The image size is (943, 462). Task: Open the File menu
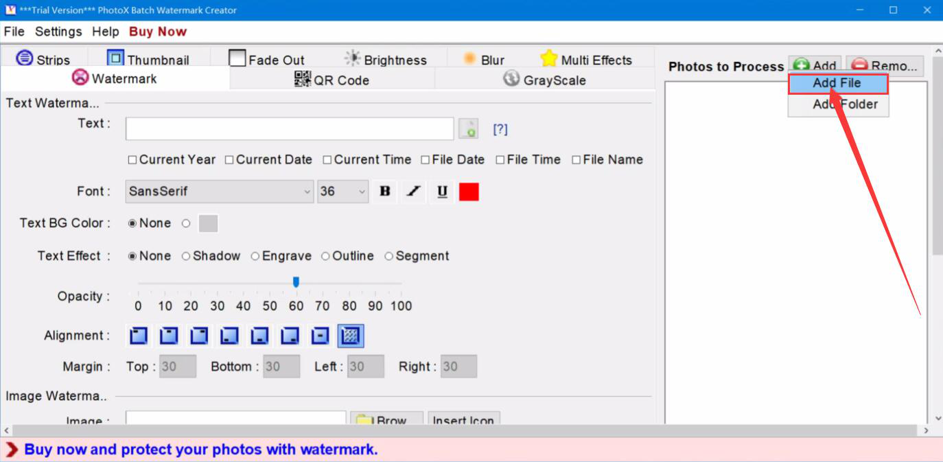pyautogui.click(x=14, y=32)
